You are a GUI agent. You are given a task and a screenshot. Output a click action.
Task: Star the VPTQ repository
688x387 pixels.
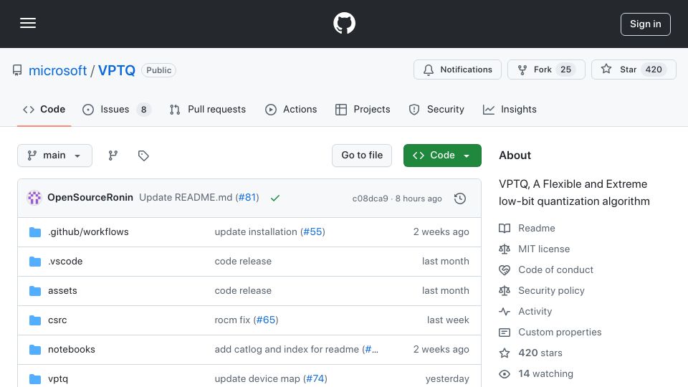pos(634,70)
